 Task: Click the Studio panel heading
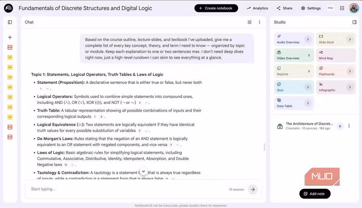tap(279, 22)
